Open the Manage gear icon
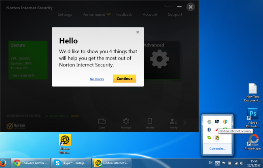This screenshot has height=168, width=263. click(x=126, y=123)
